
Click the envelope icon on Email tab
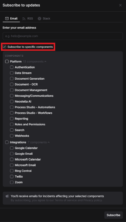[7, 19]
